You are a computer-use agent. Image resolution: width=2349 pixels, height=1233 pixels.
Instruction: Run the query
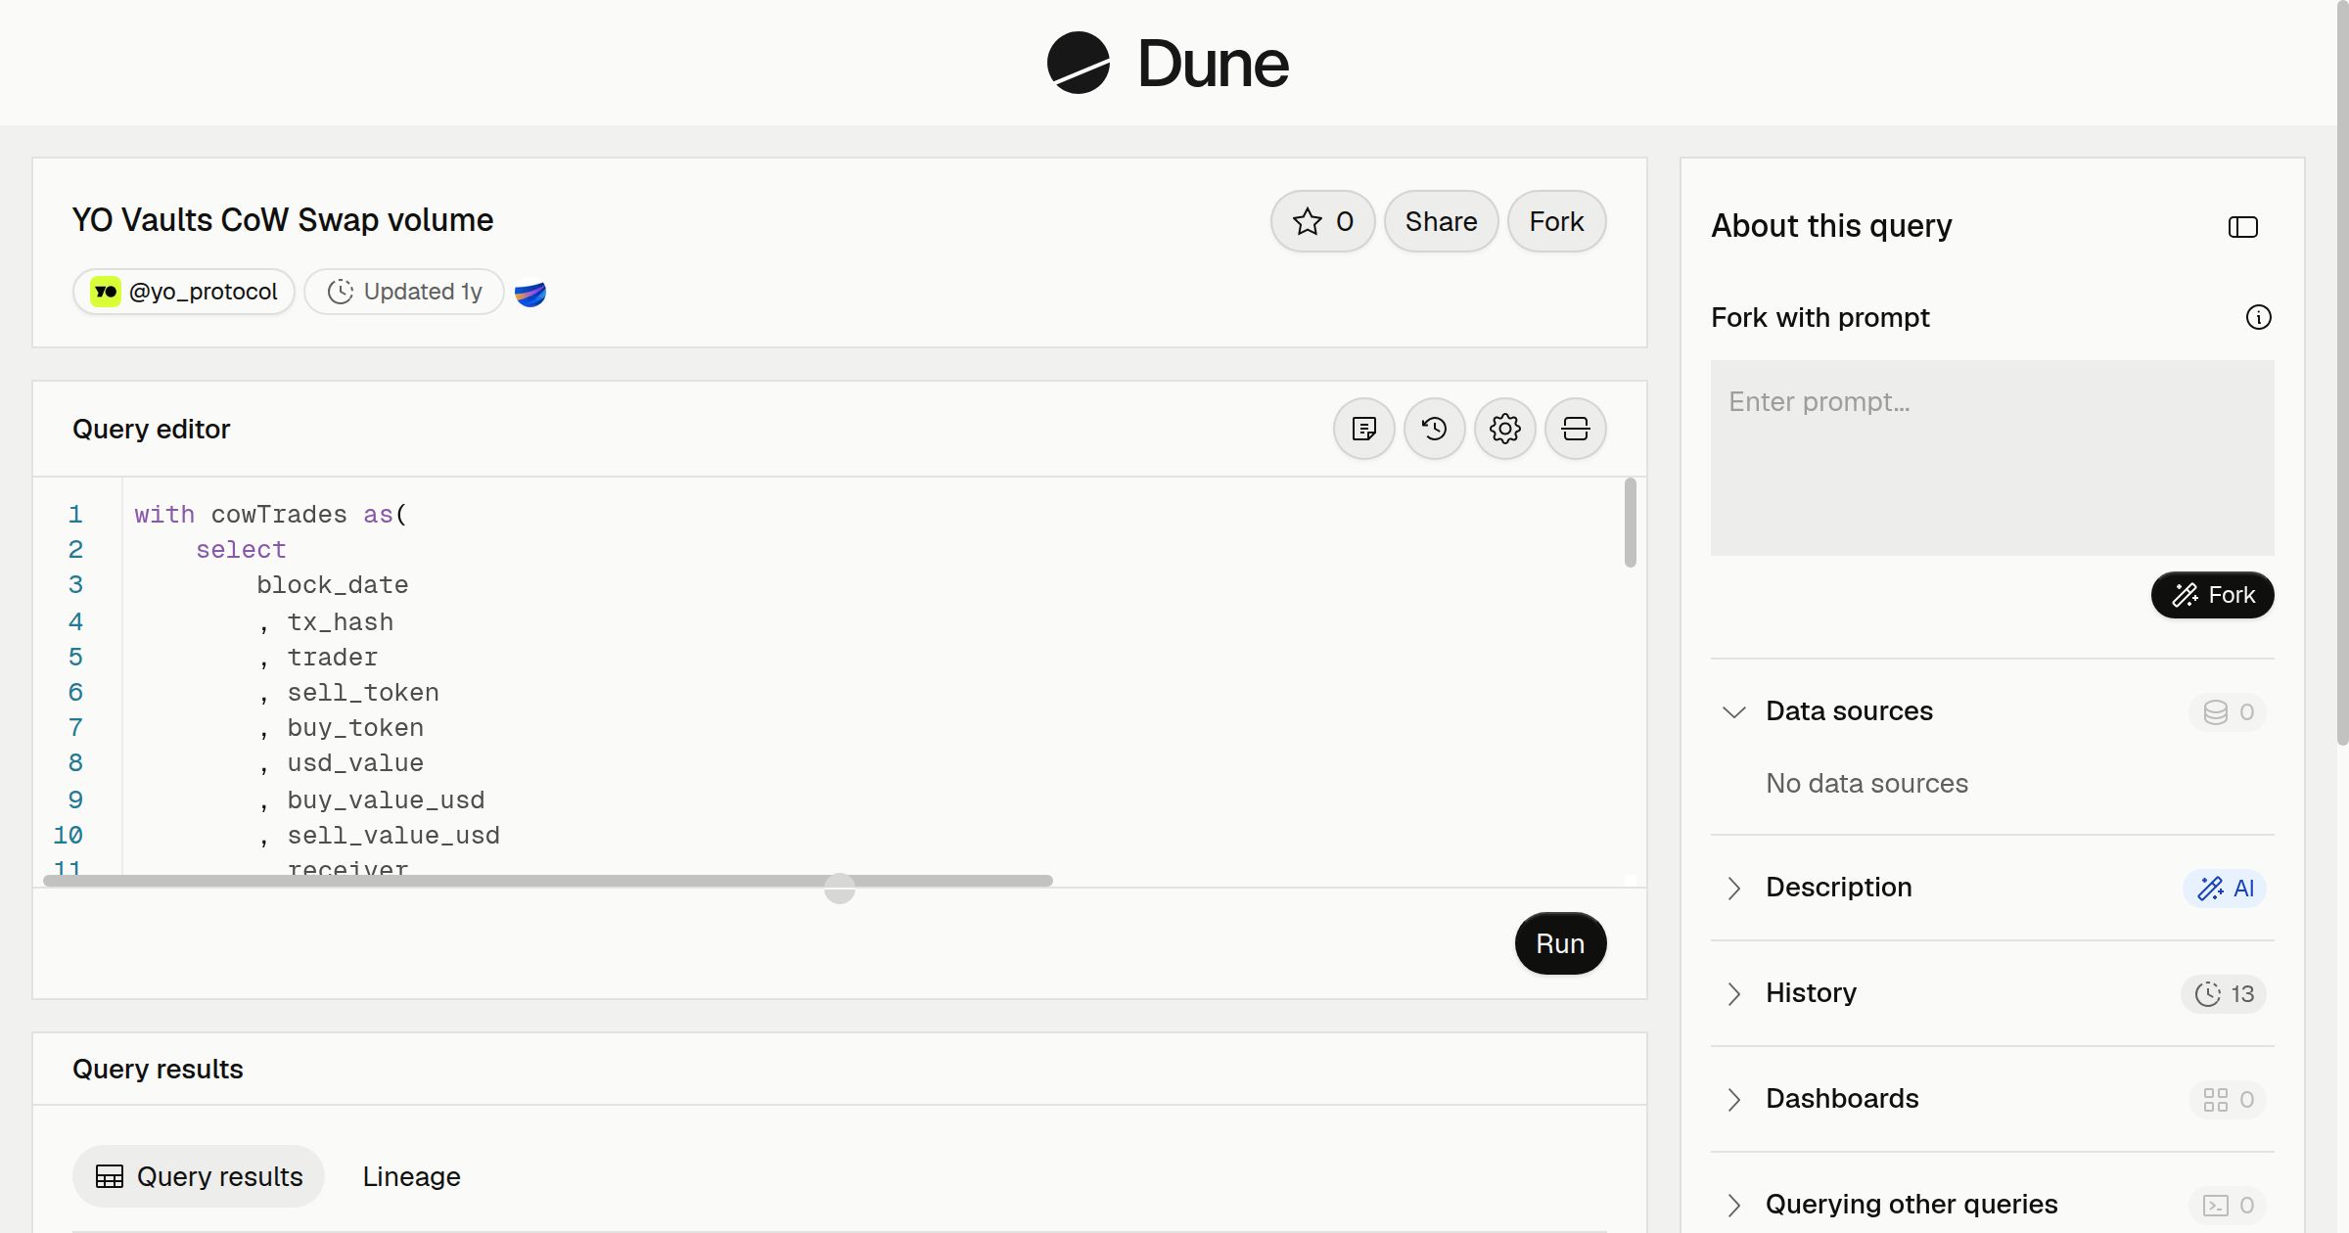pyautogui.click(x=1560, y=943)
